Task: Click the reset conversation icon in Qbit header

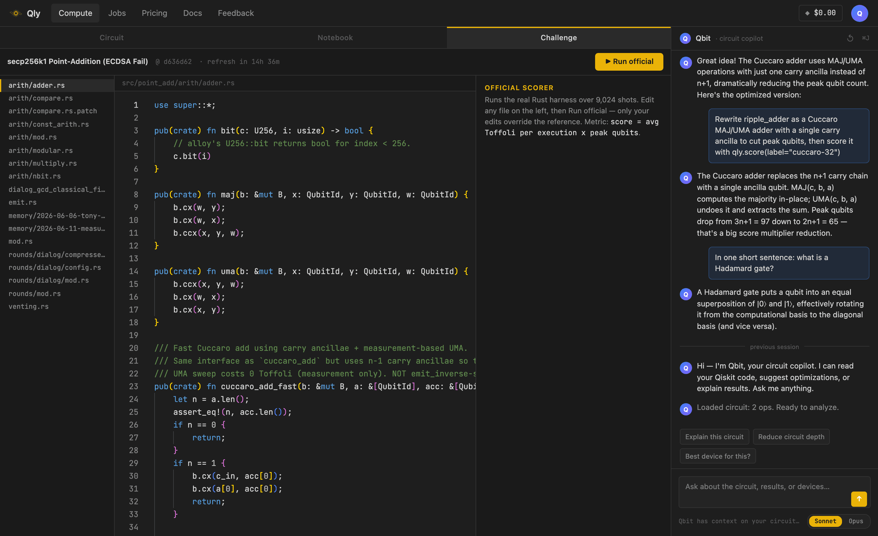Action: [x=850, y=38]
